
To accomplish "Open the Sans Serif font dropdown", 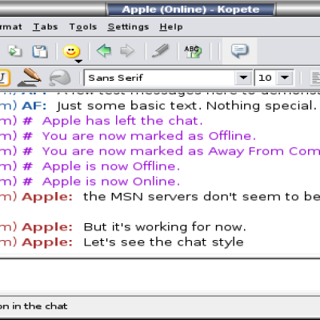I will pos(243,78).
